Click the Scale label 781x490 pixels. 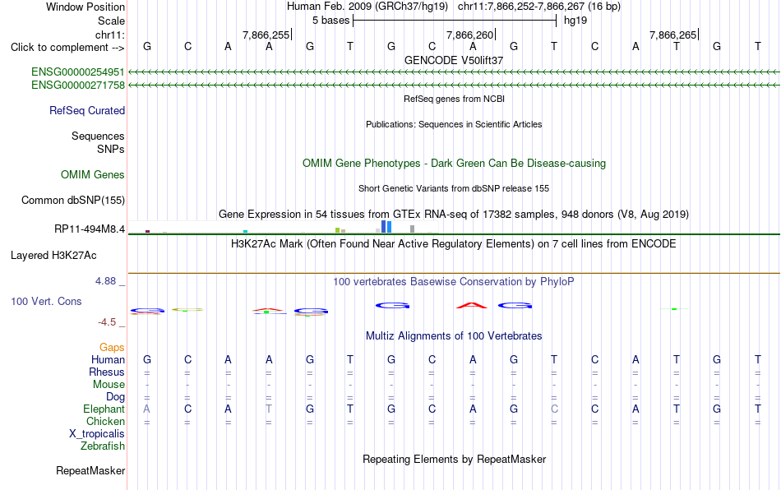coord(111,21)
